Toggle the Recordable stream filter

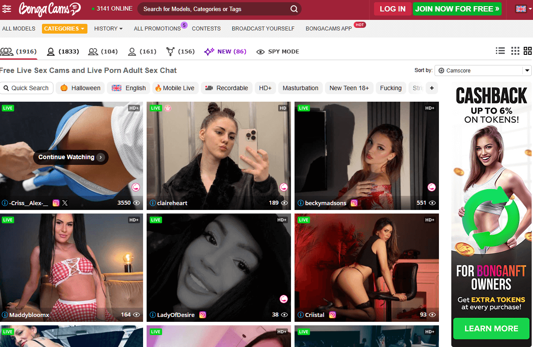pos(227,88)
